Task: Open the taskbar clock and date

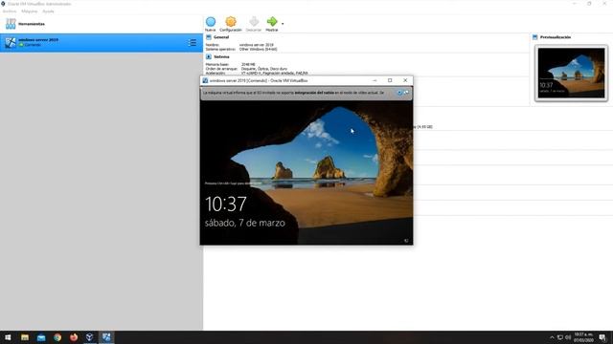Action: (583, 337)
